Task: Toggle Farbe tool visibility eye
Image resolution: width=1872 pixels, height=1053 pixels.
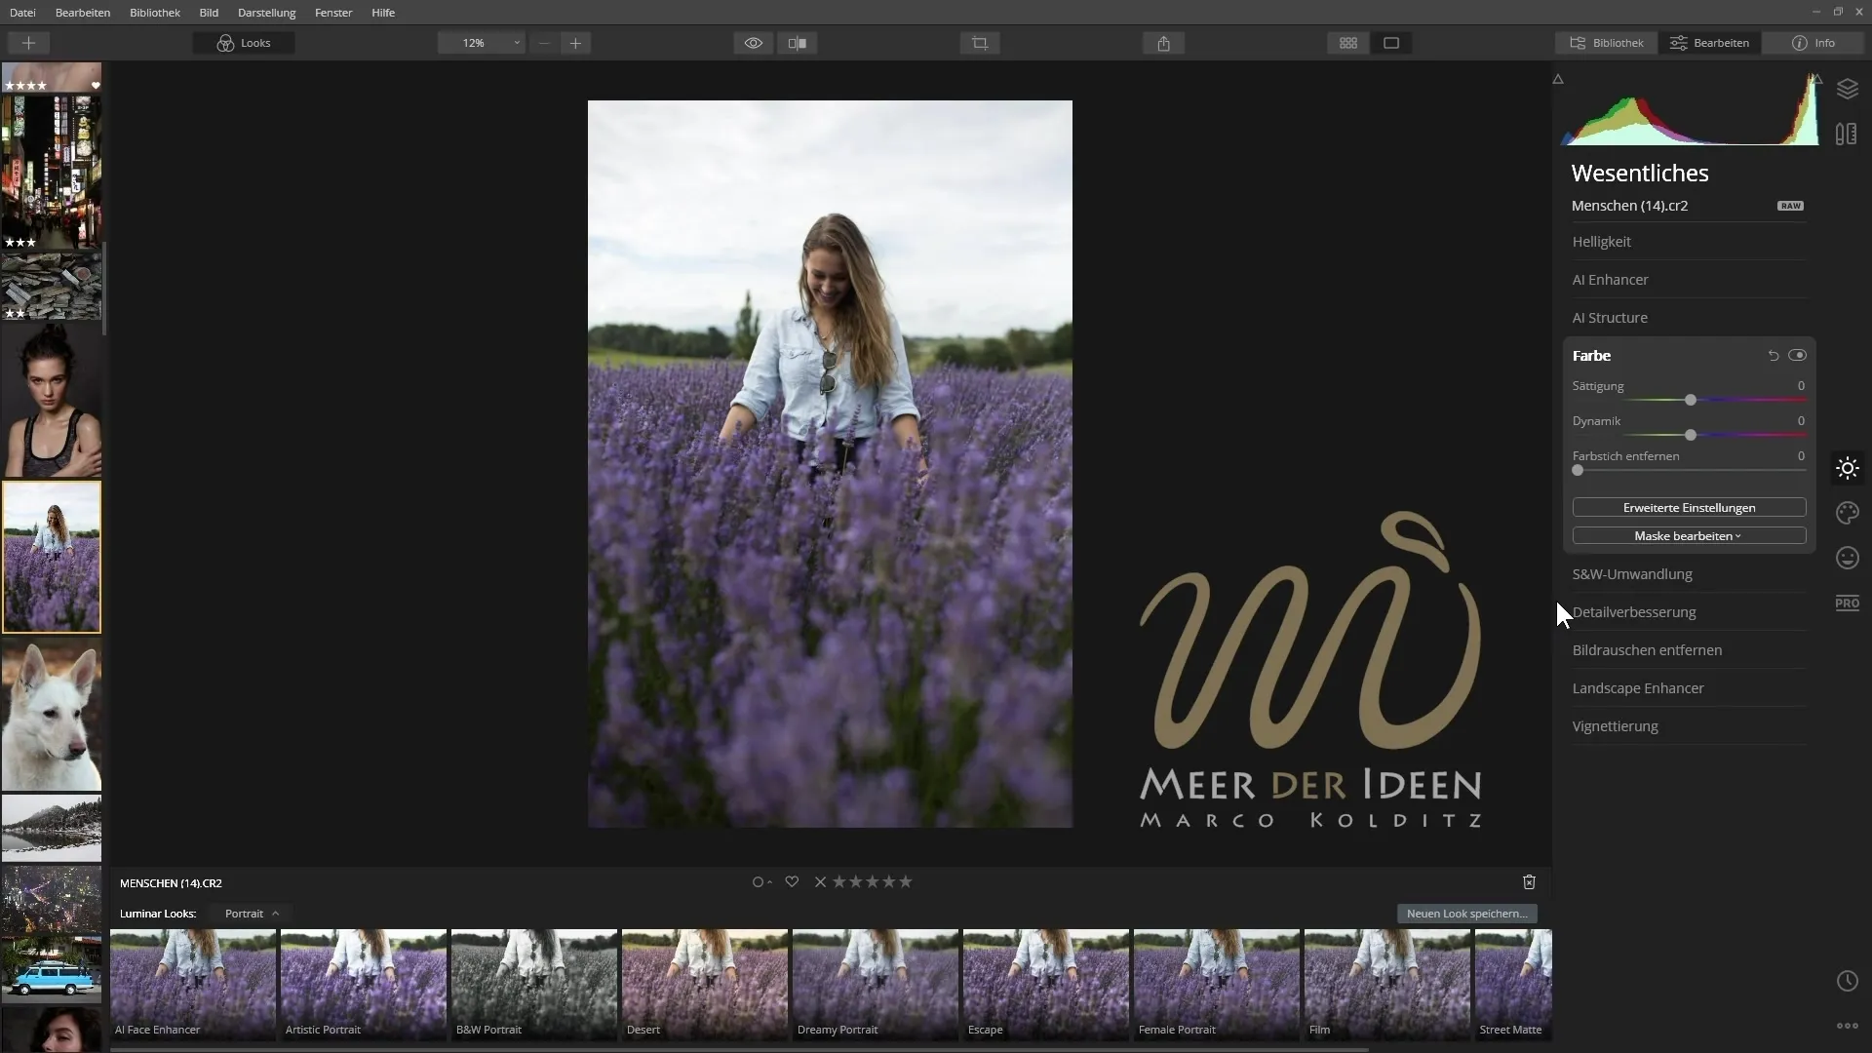Action: 1797,356
